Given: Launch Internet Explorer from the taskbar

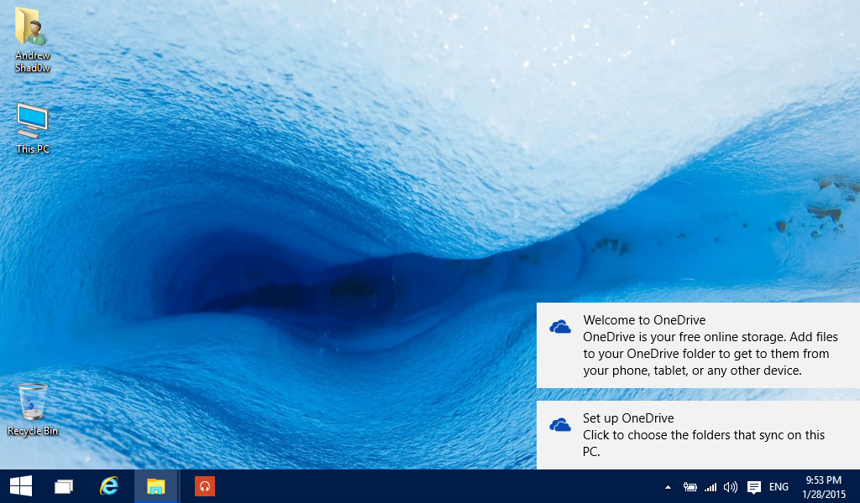Looking at the screenshot, I should pyautogui.click(x=108, y=486).
